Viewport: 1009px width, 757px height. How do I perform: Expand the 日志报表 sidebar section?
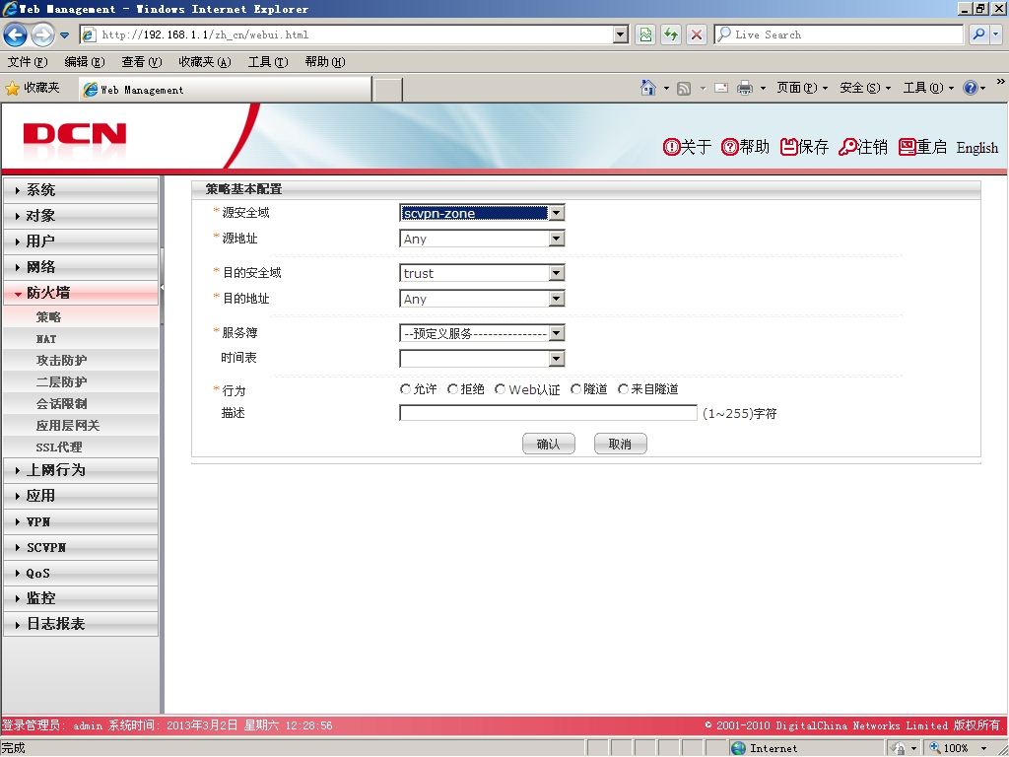[x=81, y=624]
